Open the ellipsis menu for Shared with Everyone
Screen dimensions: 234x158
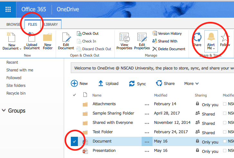147,123
